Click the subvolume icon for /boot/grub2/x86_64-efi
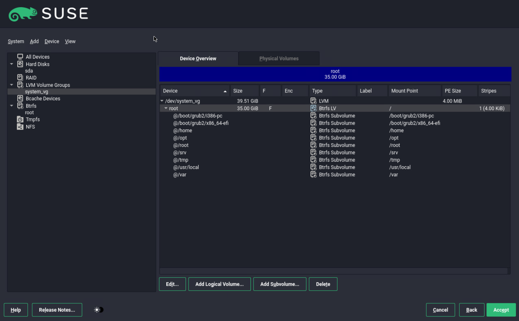Viewport: 519px width, 321px height. pyautogui.click(x=314, y=123)
